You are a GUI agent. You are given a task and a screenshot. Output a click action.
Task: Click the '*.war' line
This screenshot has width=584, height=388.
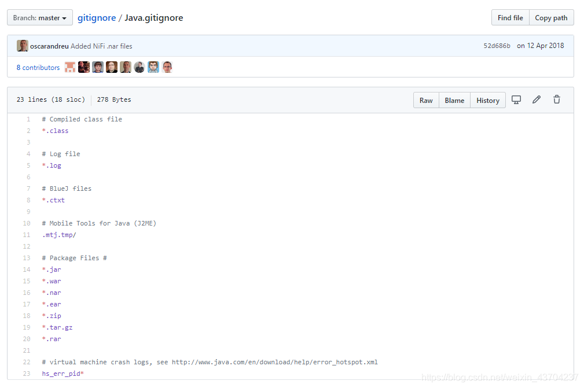coord(52,281)
